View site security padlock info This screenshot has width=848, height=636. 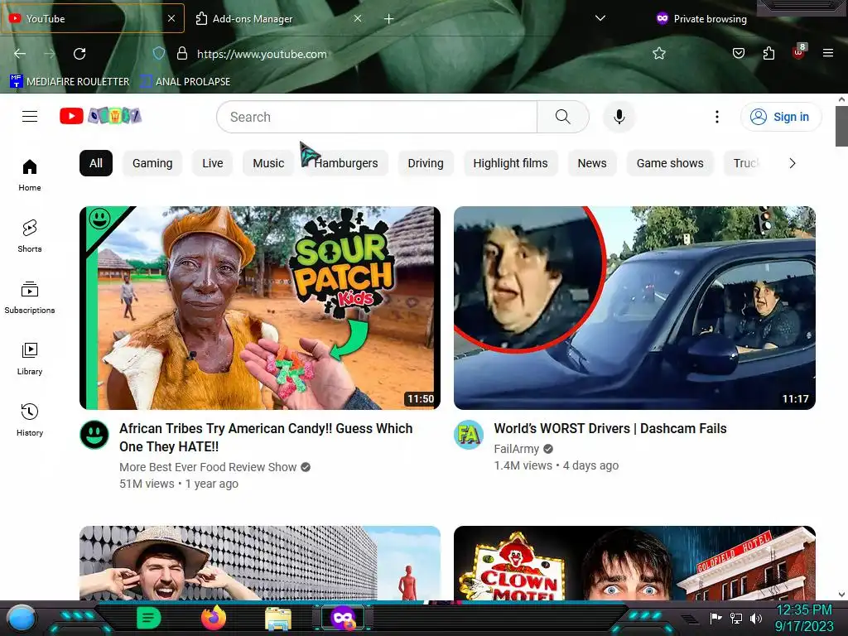[x=182, y=53]
